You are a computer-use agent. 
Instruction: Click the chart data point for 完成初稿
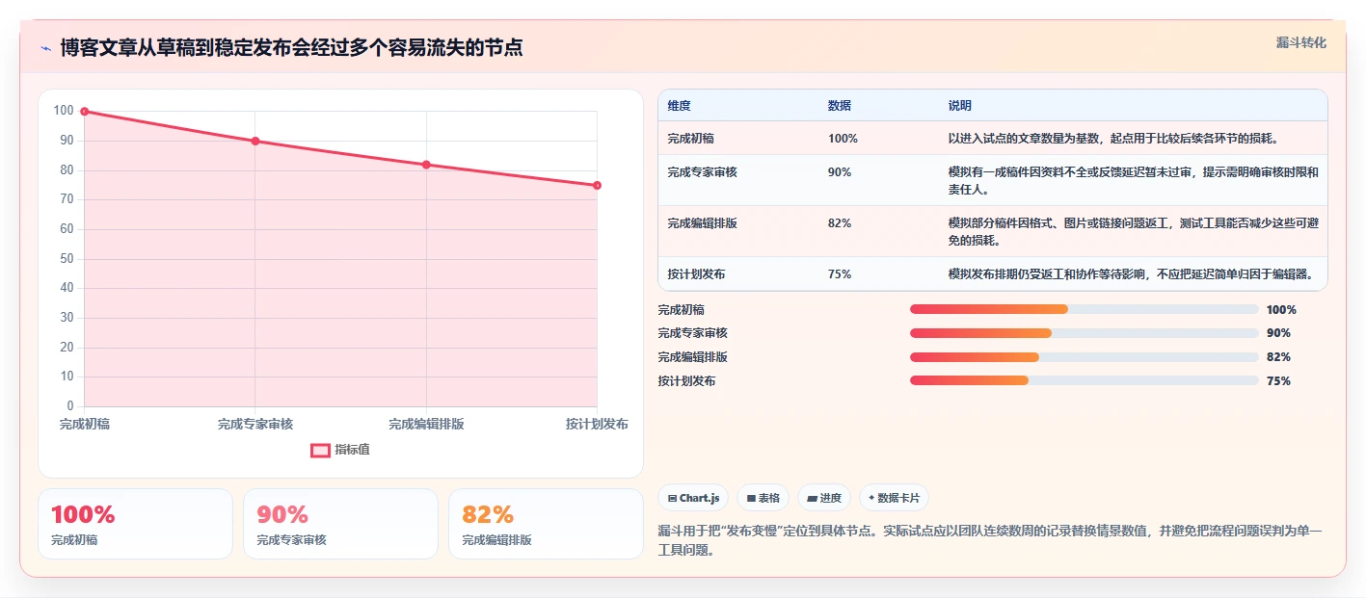[x=85, y=112]
